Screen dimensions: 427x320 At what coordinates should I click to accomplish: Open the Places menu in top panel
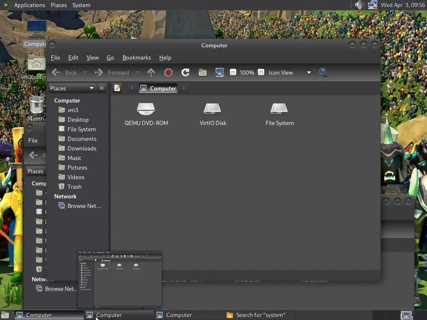(59, 5)
